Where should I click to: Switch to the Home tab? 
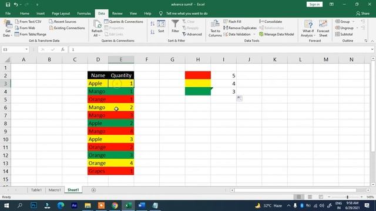(x=25, y=13)
